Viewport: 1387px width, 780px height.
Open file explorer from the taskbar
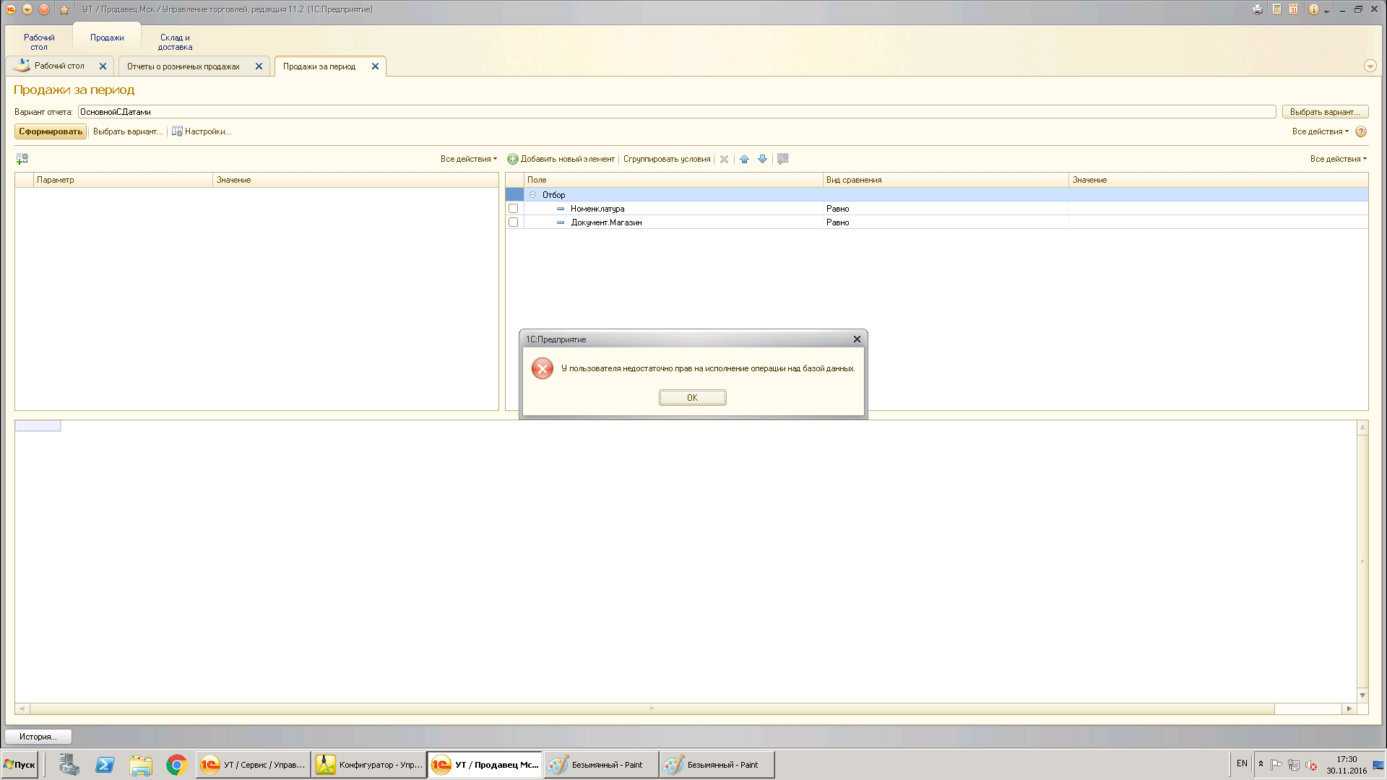141,765
